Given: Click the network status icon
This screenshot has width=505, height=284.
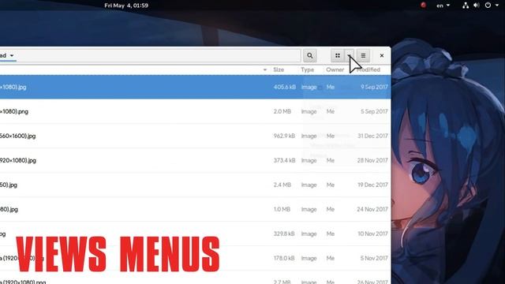Looking at the screenshot, I should tap(466, 6).
